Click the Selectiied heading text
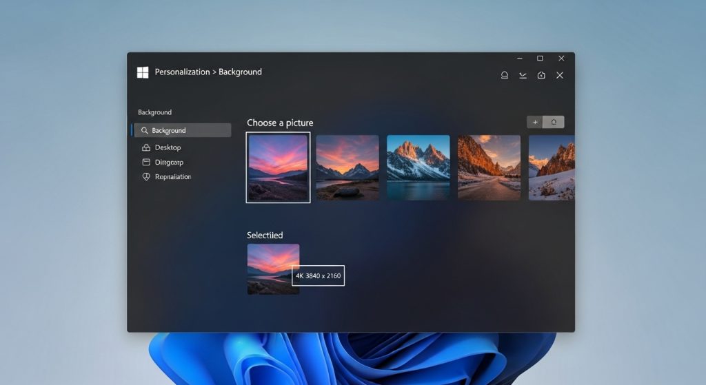The image size is (706, 385). click(x=265, y=236)
